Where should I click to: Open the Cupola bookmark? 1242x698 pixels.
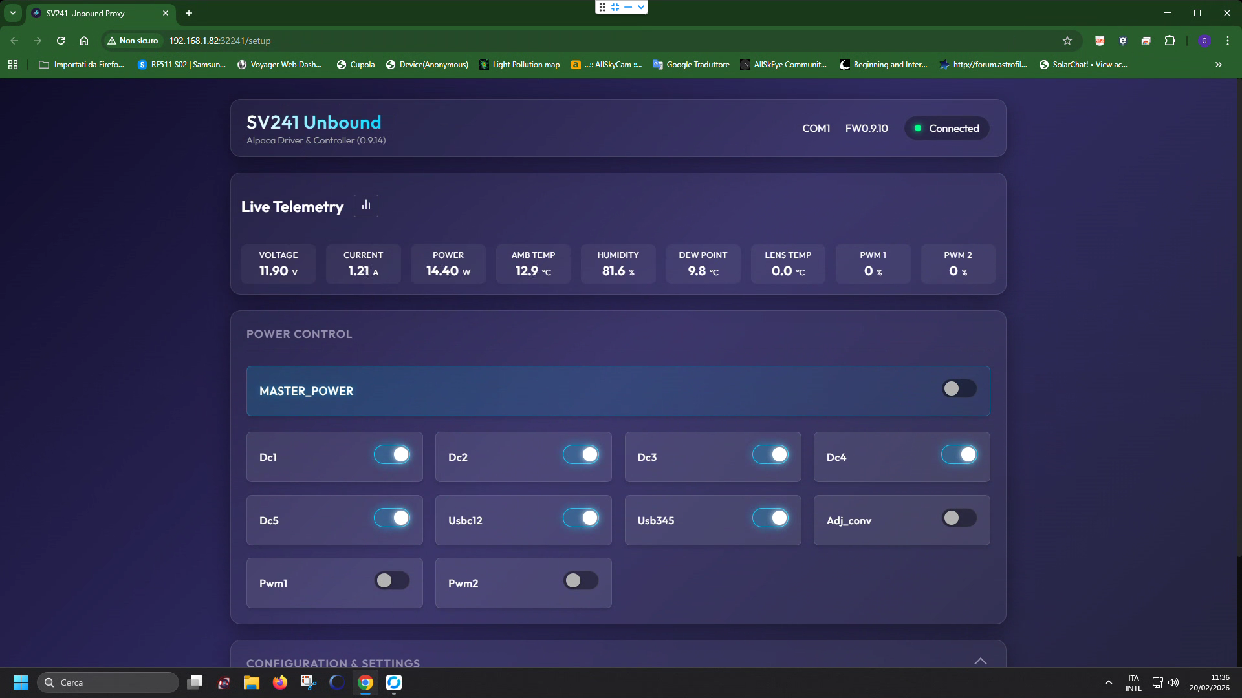(356, 65)
